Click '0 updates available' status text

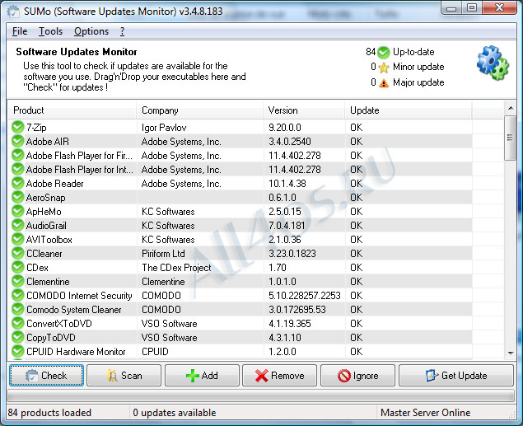click(175, 413)
